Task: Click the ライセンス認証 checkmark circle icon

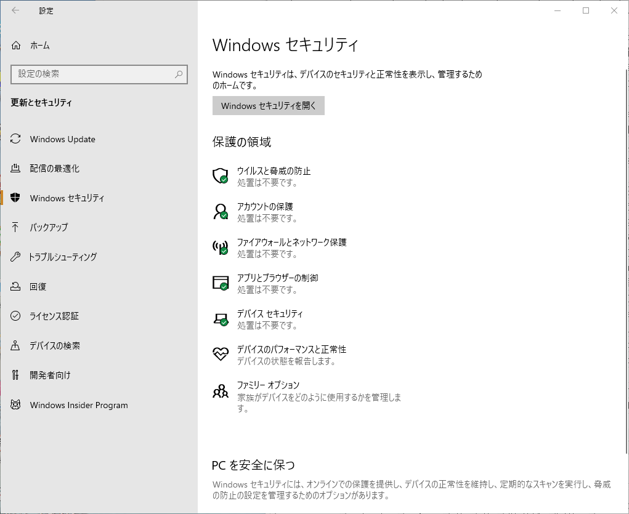Action: coord(15,316)
